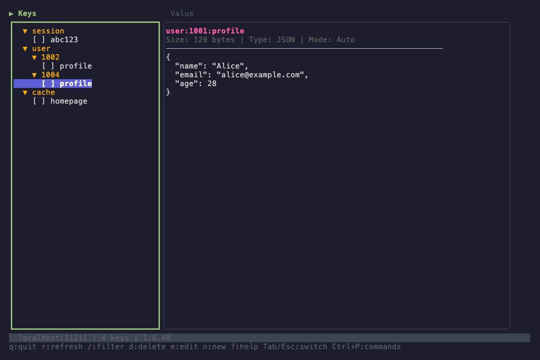Screen dimensions: 540x360
Task: Select the 1004 folder label
Action: coord(50,75)
